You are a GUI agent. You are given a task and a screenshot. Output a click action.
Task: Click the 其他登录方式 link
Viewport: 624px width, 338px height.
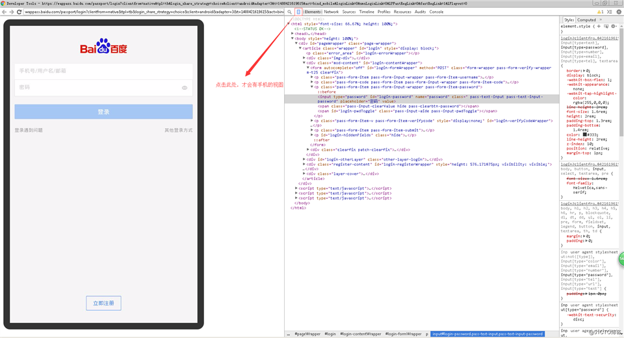[x=178, y=130]
